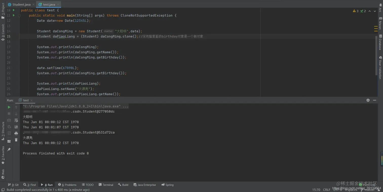383x192 pixels.
Task: Collapse main method fold marker at line 11
Action: [19, 15]
